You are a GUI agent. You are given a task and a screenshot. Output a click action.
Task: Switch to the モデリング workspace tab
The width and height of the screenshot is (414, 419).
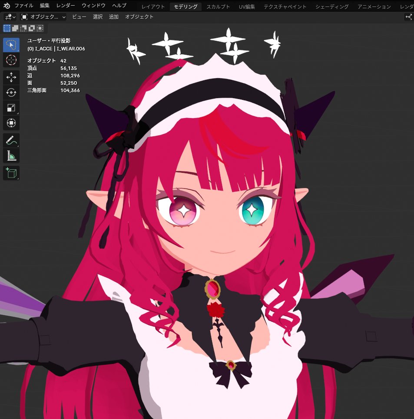click(185, 7)
